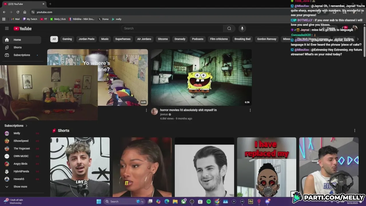Open HybridPanda subscription
The width and height of the screenshot is (366, 206).
(22, 171)
